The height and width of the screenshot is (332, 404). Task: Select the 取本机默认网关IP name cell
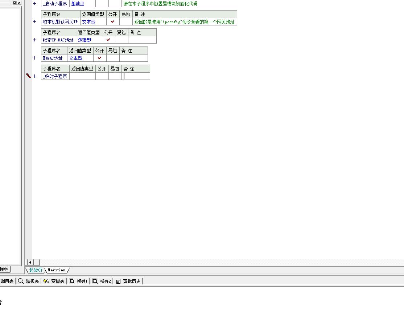coord(61,22)
